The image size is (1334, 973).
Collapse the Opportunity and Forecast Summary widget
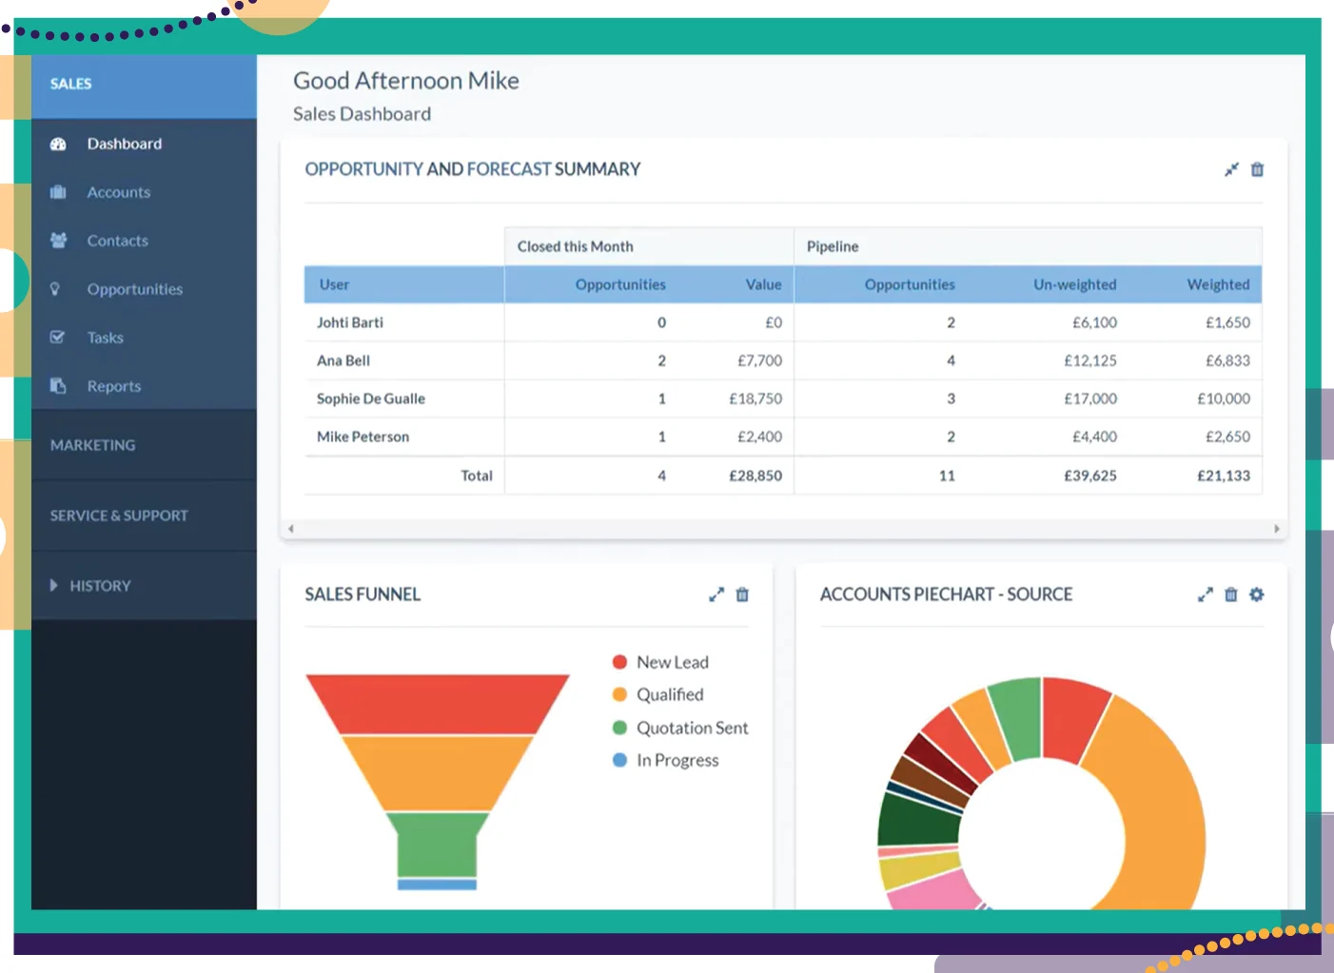(1231, 169)
